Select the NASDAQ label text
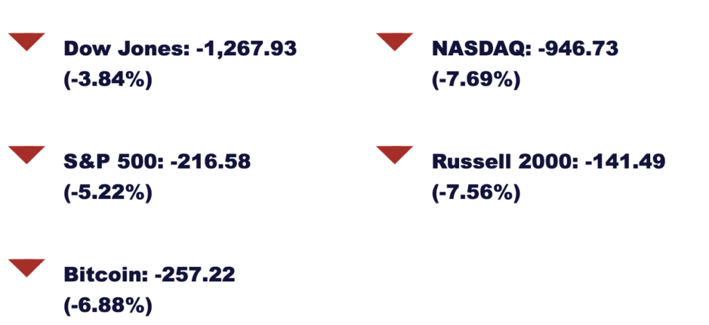709x325 pixels. click(x=482, y=48)
